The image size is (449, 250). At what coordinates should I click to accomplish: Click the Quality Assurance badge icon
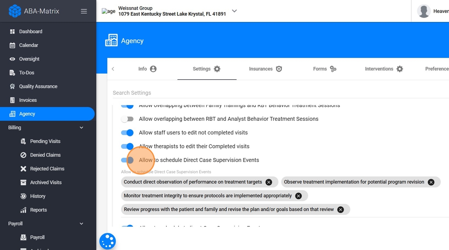click(x=12, y=86)
